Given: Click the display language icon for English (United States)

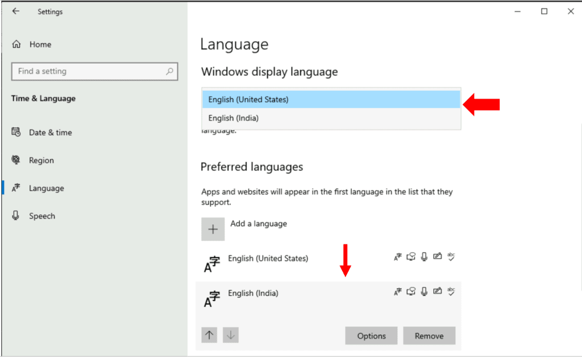Looking at the screenshot, I should pos(398,257).
